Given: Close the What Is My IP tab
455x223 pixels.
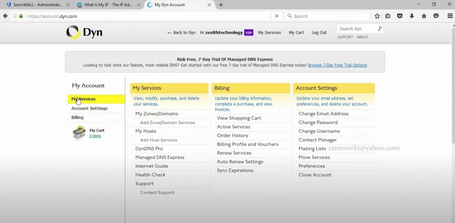Looking at the screenshot, I should (138, 5).
